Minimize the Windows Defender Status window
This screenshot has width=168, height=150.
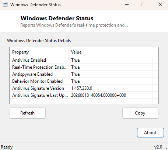coord(127,5)
